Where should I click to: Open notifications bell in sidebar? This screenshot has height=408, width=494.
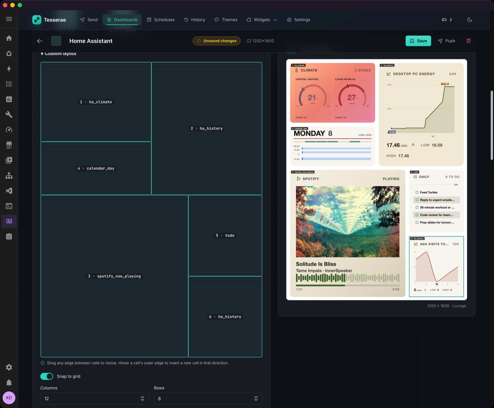coord(9,383)
